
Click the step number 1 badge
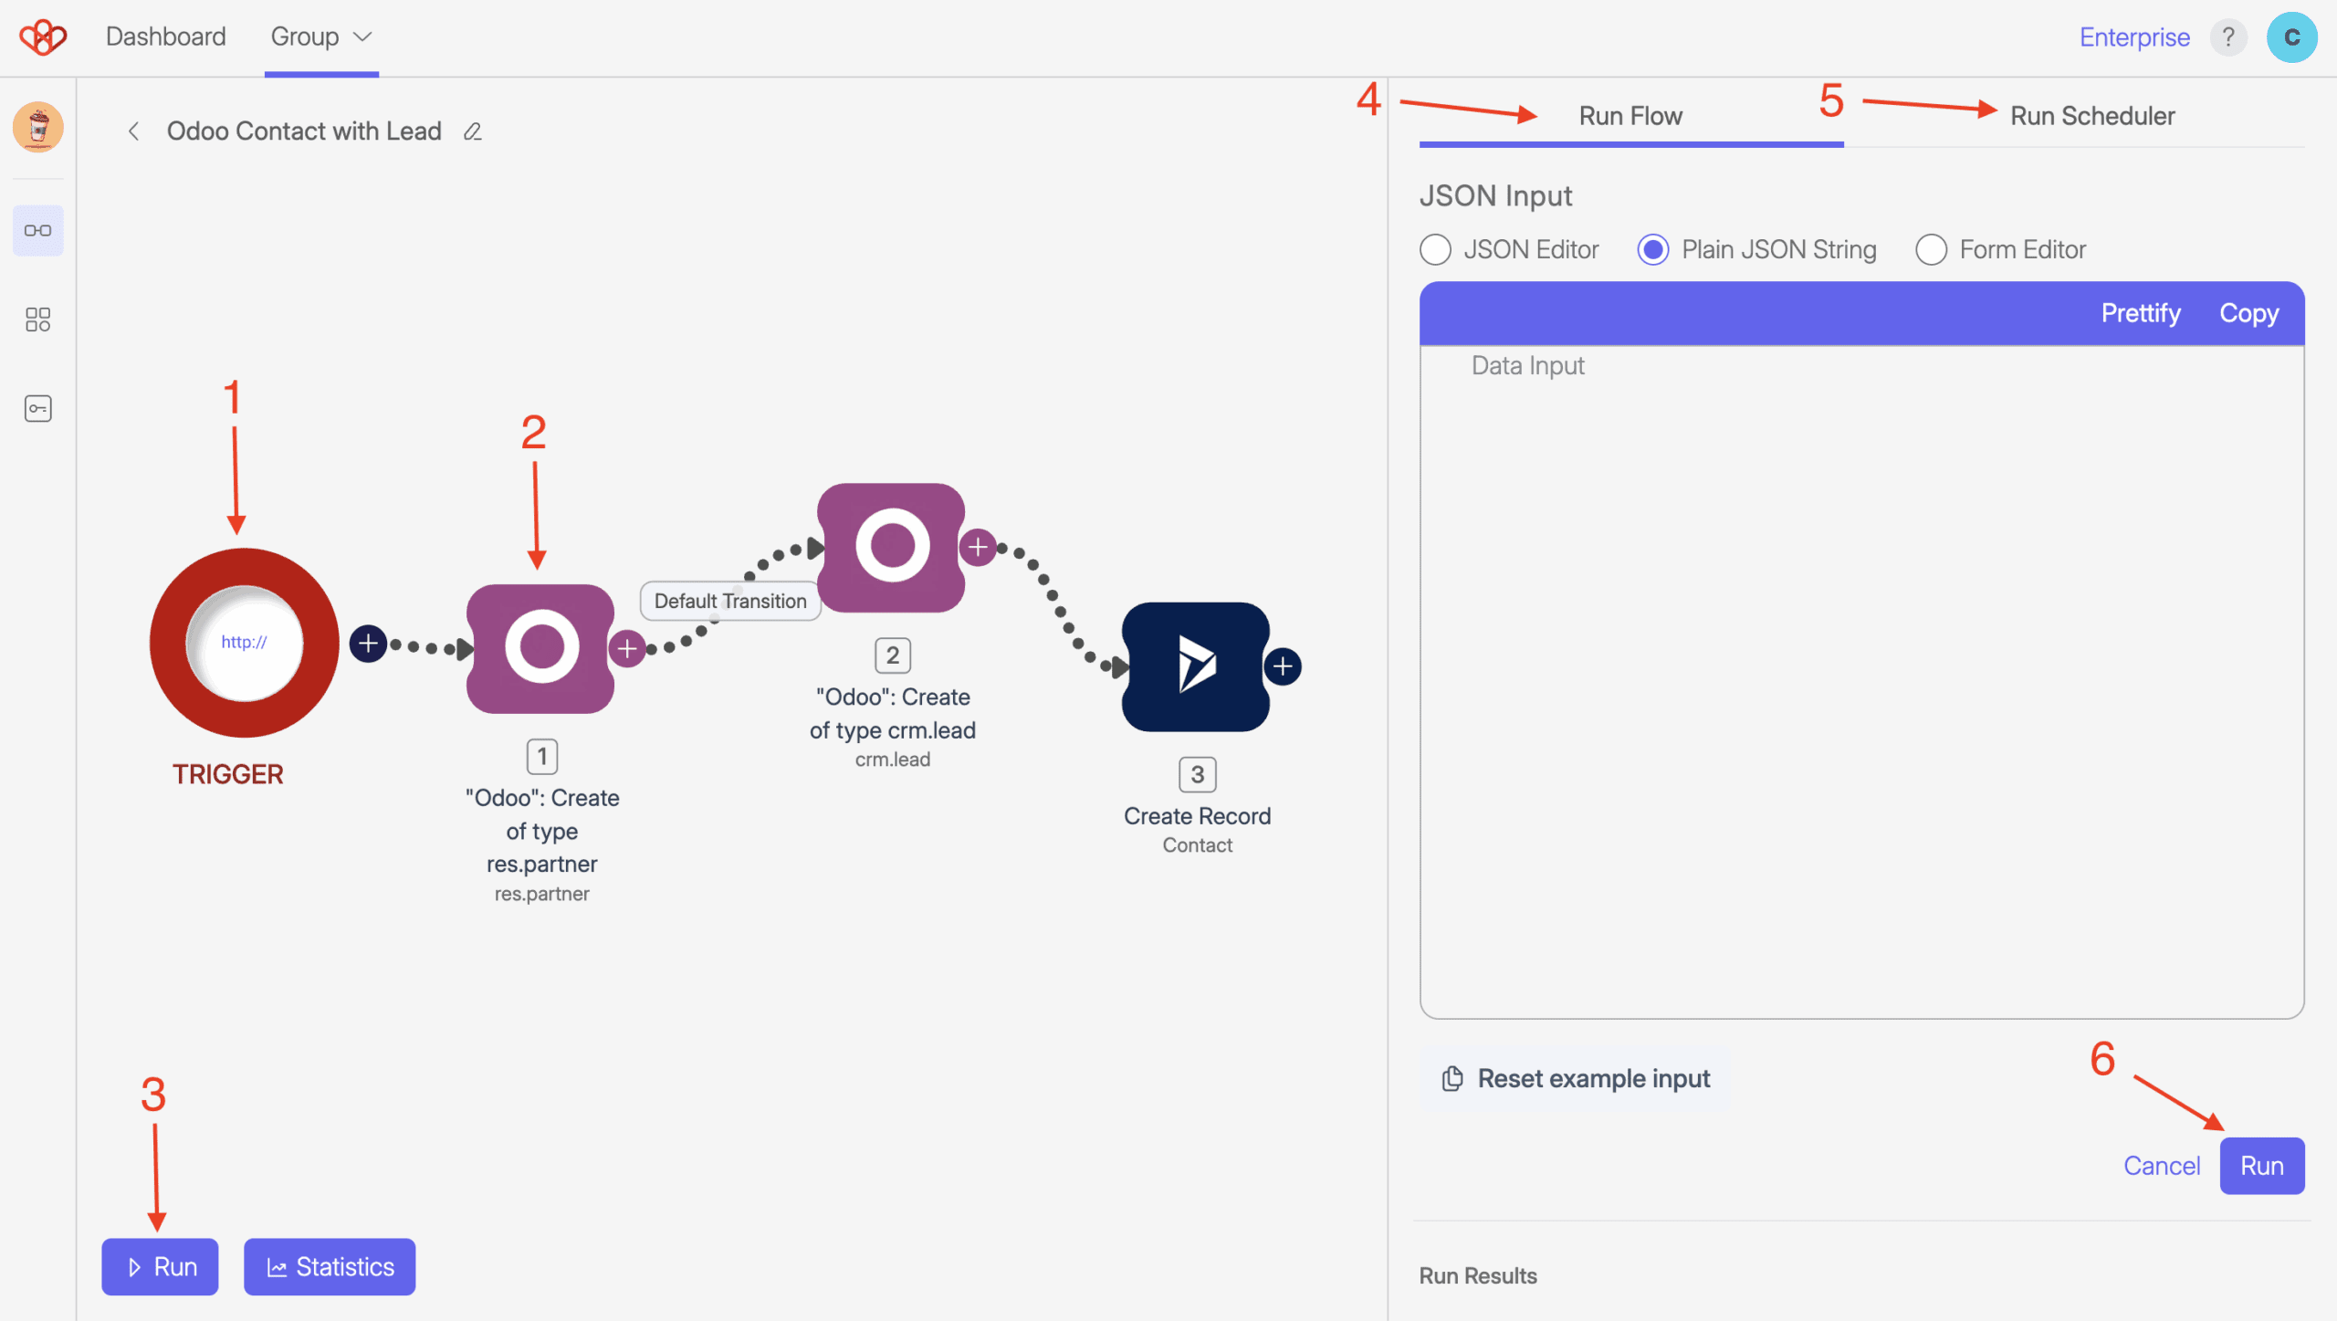542,756
